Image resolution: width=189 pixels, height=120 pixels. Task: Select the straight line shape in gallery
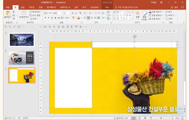pos(121,12)
